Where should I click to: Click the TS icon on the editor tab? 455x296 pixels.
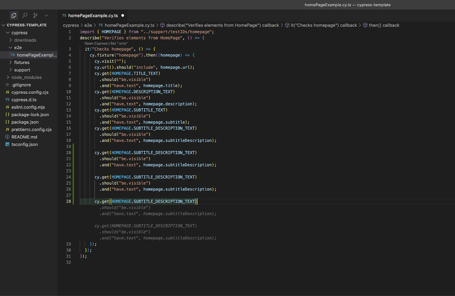click(x=64, y=15)
